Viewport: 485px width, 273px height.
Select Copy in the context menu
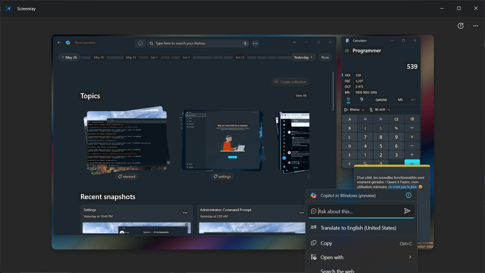[327, 243]
